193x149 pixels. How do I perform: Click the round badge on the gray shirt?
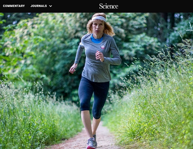click(x=103, y=47)
